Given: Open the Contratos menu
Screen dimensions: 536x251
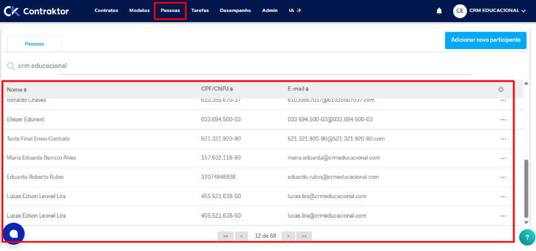Looking at the screenshot, I should 106,11.
